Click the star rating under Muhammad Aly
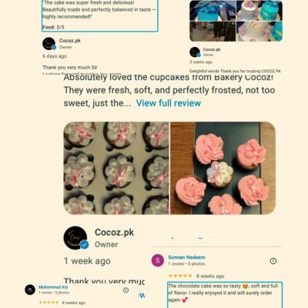Screen dimensions: 308x308 [49, 303]
